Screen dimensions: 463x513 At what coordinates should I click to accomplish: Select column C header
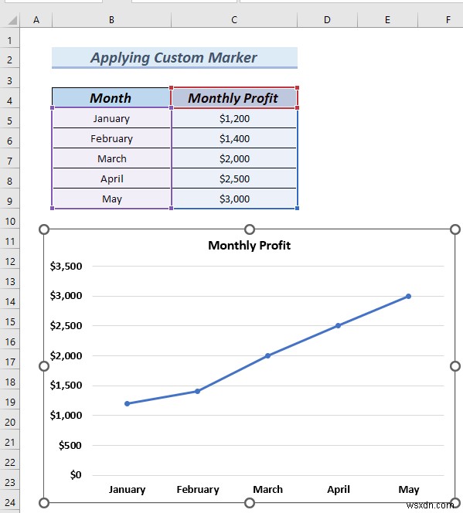(x=234, y=20)
